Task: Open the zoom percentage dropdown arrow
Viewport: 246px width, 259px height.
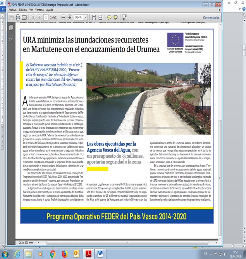Action: click(85, 17)
